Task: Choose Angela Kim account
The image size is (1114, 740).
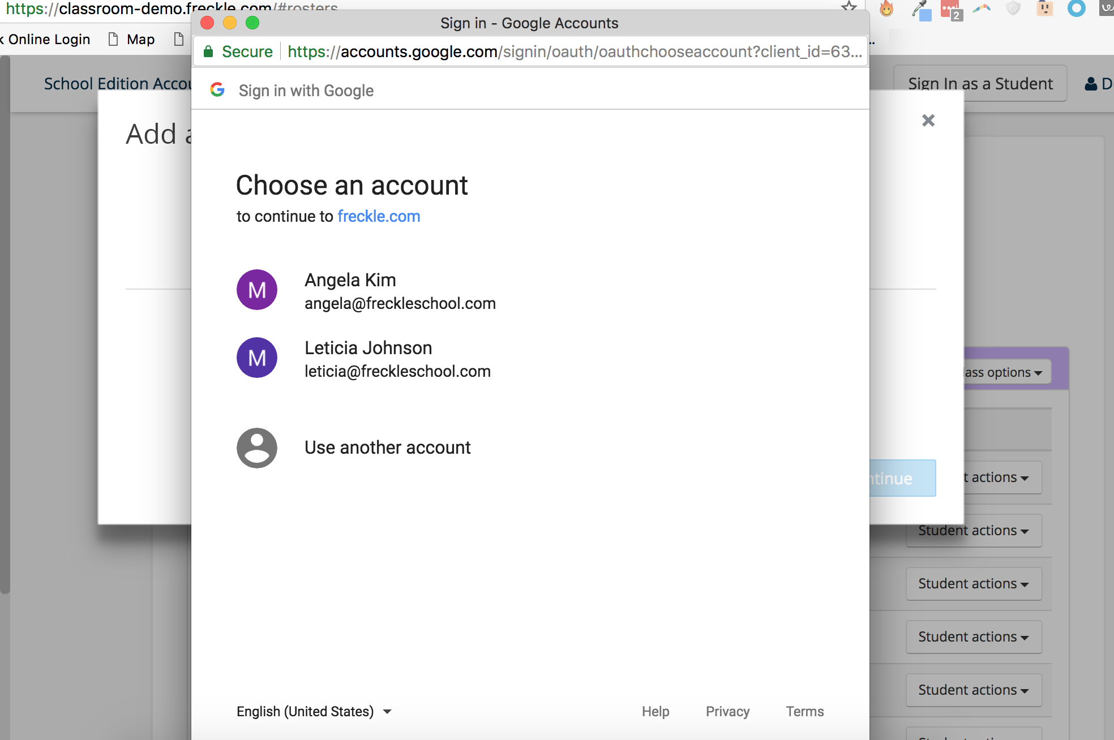Action: point(530,291)
